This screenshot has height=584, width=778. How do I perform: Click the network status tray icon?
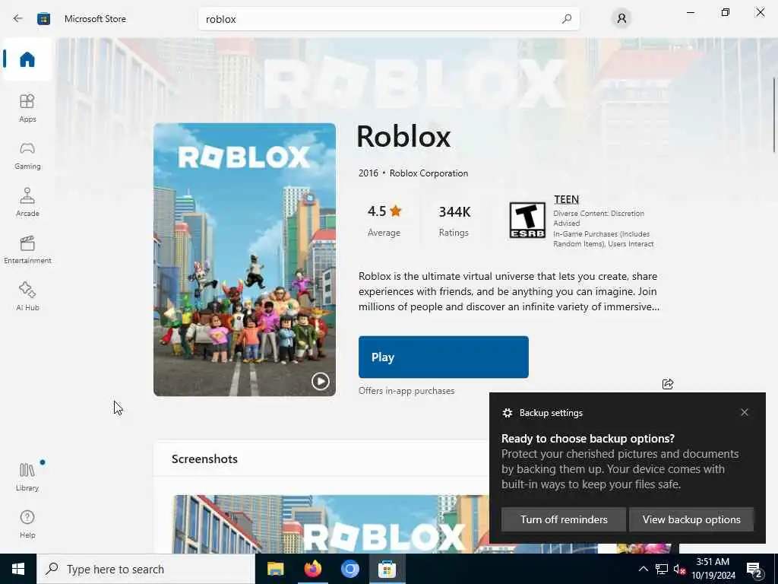tap(662, 569)
